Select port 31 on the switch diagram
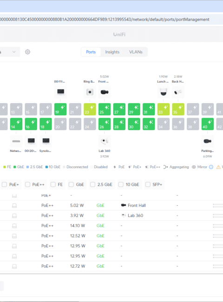 click(149, 109)
